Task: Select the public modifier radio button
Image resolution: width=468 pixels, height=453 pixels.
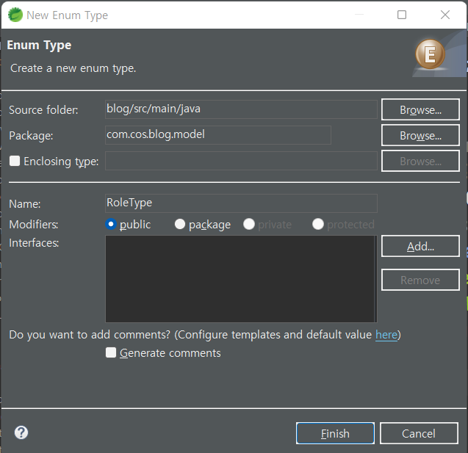Action: (111, 224)
